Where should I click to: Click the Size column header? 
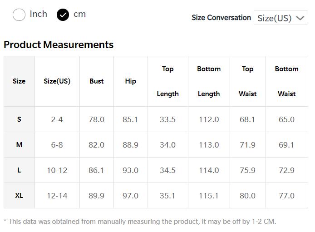click(19, 81)
